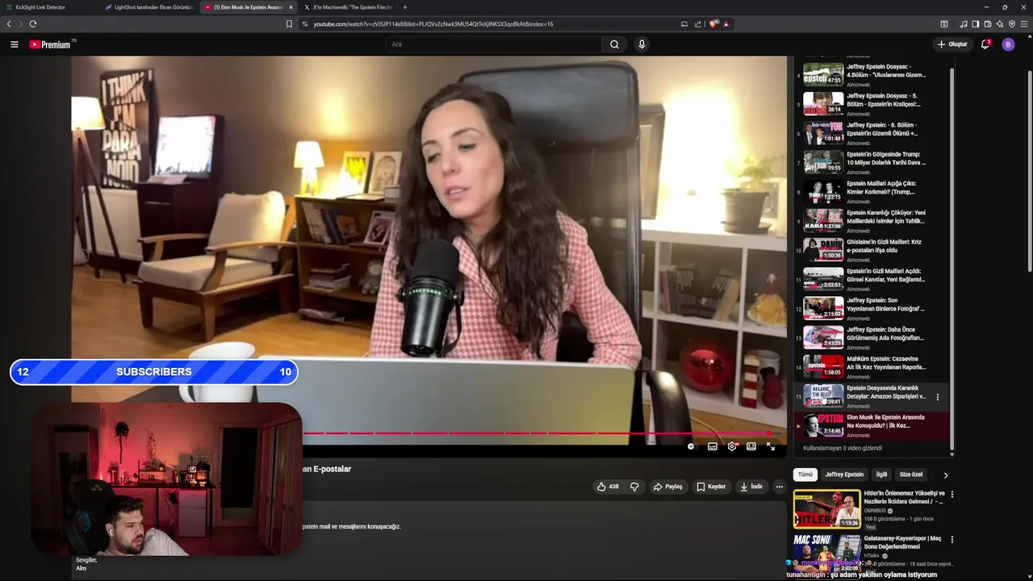This screenshot has height=581, width=1033.
Task: Click the Paylaş share button
Action: pyautogui.click(x=667, y=487)
